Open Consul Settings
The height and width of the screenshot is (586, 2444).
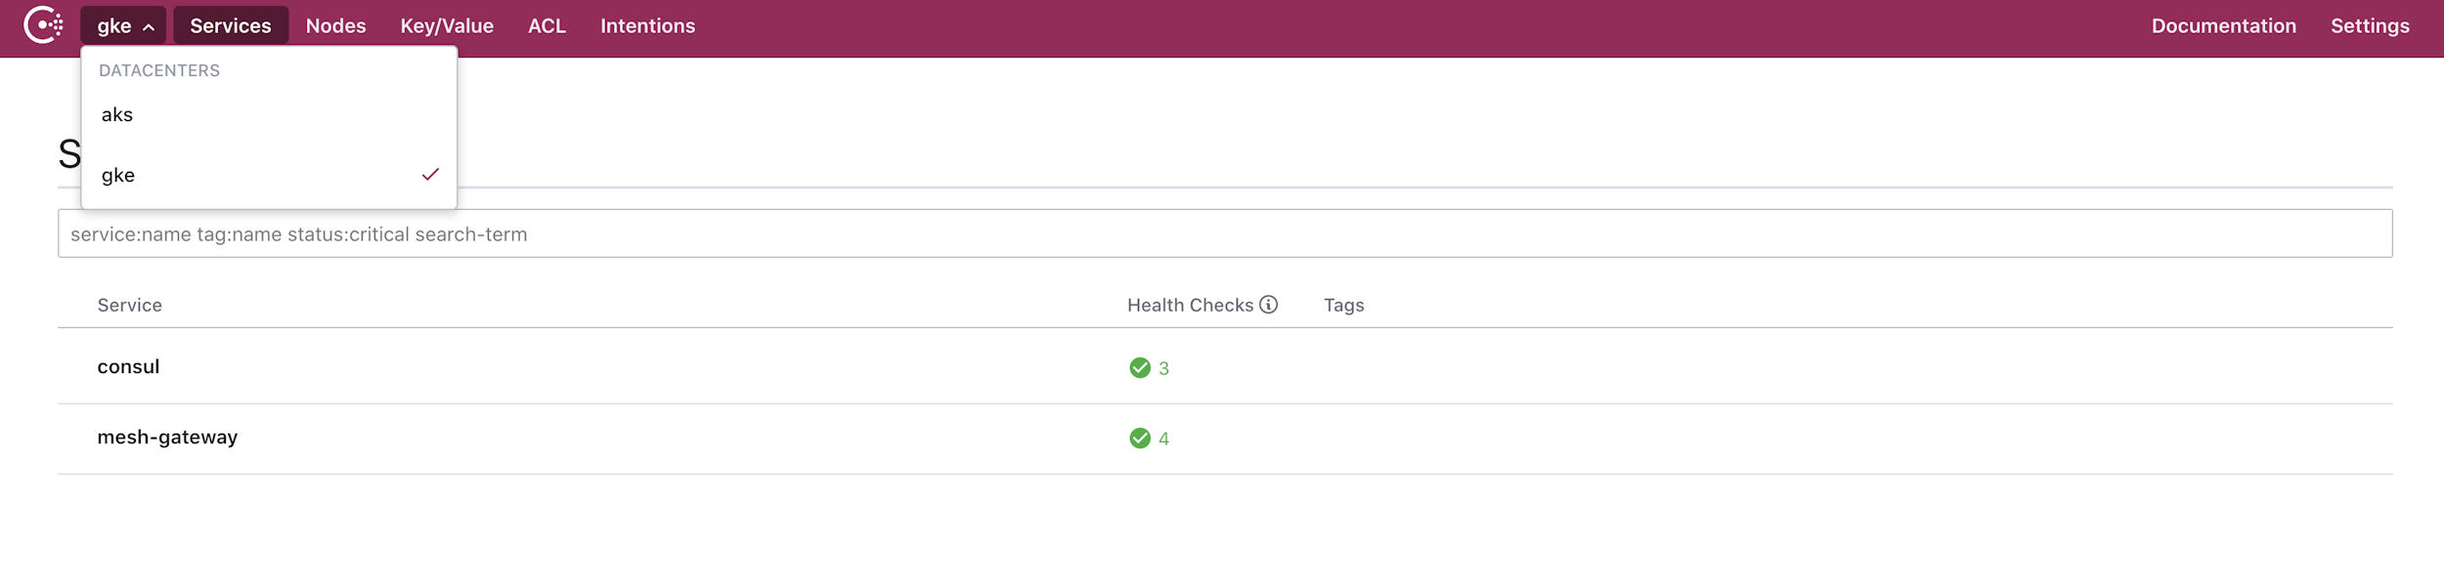pos(2370,25)
